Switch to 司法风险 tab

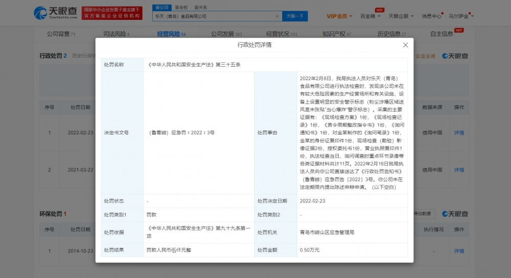click(x=116, y=34)
